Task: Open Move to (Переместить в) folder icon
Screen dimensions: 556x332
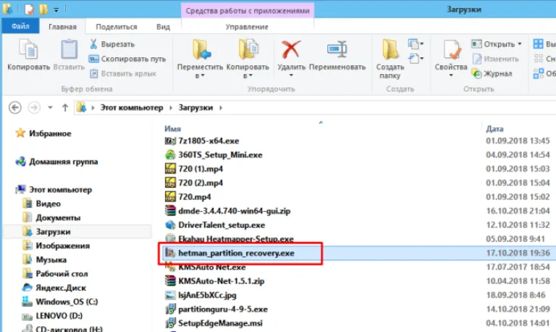Action: coord(201,49)
